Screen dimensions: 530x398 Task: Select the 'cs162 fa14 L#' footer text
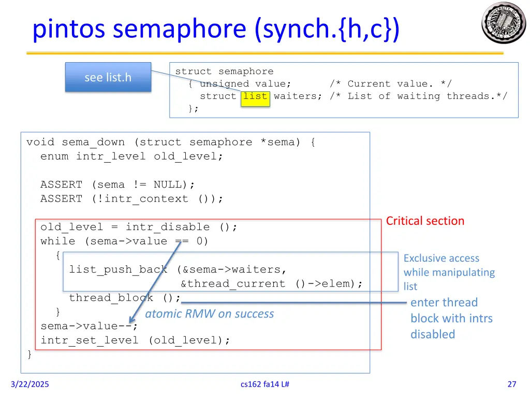pyautogui.click(x=264, y=384)
